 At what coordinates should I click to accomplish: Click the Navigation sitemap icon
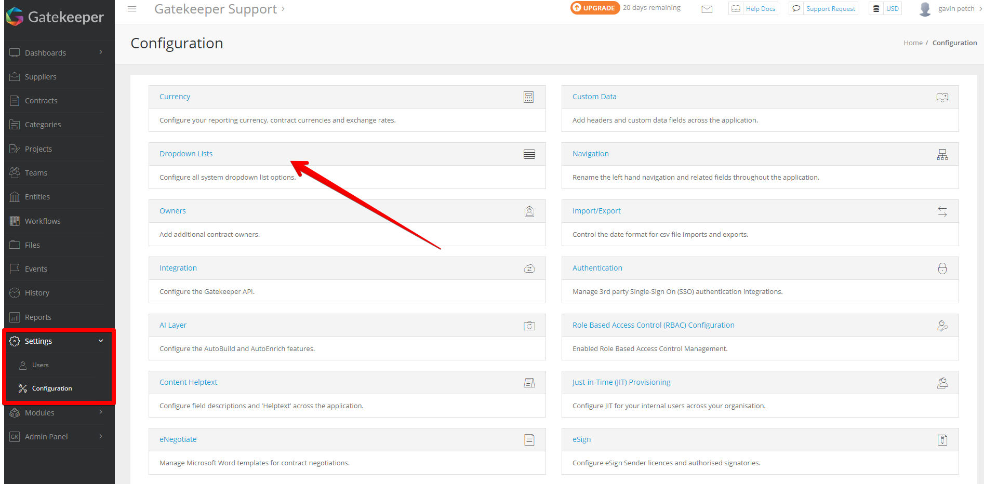(942, 154)
